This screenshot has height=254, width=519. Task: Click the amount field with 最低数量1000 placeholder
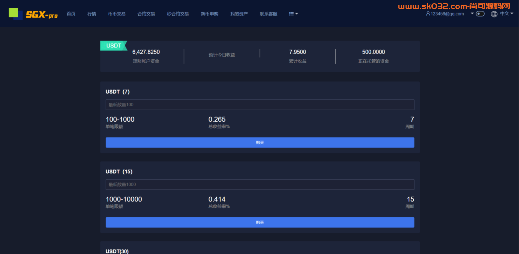click(260, 185)
